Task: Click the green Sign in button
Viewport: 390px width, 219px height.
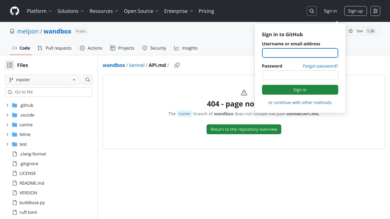Action: click(300, 90)
